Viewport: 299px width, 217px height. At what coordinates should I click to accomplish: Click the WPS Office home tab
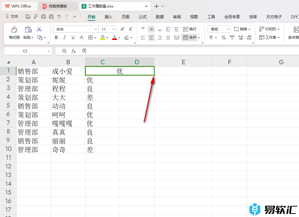tap(19, 6)
